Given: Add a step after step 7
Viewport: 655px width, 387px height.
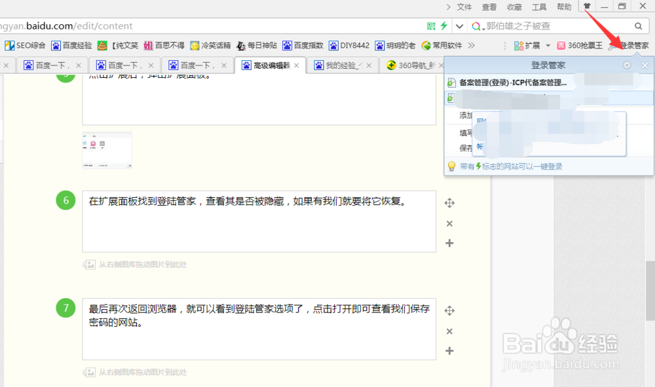Looking at the screenshot, I should coord(449,351).
